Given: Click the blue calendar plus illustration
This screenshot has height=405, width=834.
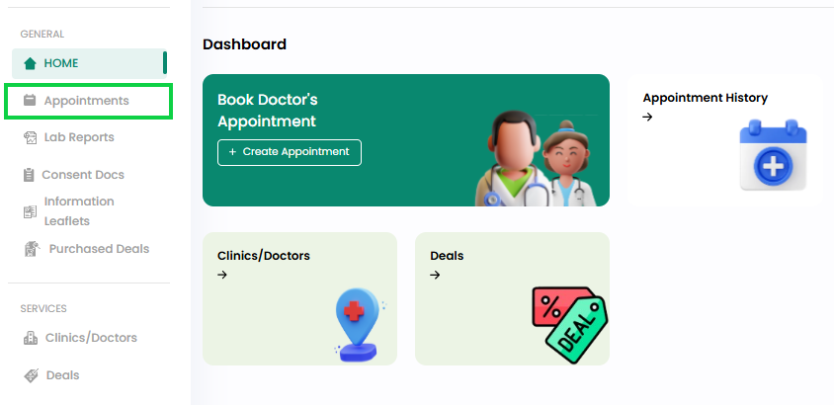Looking at the screenshot, I should (x=774, y=155).
